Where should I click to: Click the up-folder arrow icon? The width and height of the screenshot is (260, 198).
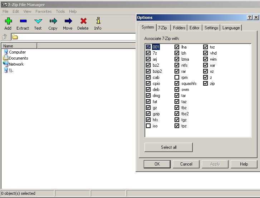[5, 37]
